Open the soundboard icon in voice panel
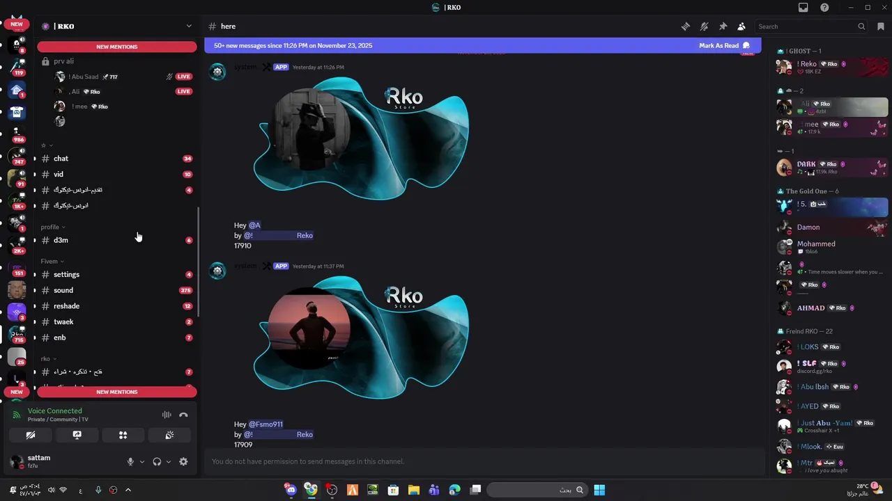This screenshot has width=892, height=501. pyautogui.click(x=169, y=435)
